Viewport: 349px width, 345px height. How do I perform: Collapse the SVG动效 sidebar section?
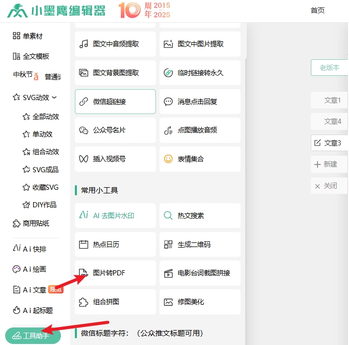click(x=54, y=97)
